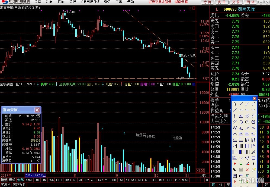
Task: Click the 0 reset button beside indicators
Action: pyautogui.click(x=207, y=180)
